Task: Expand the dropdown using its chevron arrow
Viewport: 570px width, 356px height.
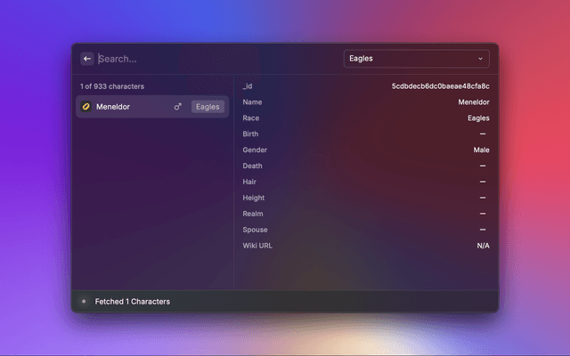Action: 481,59
